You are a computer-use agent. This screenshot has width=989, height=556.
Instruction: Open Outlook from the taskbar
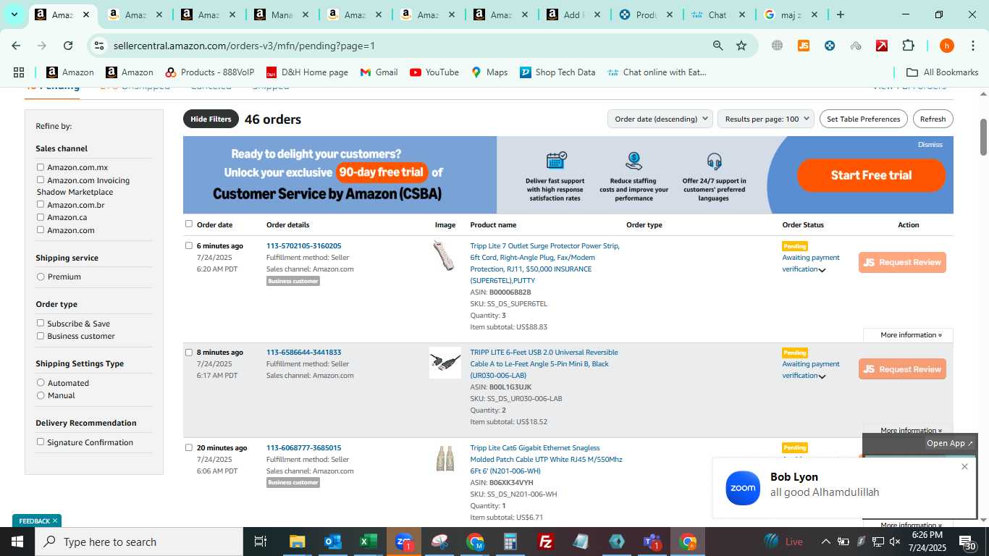[333, 542]
